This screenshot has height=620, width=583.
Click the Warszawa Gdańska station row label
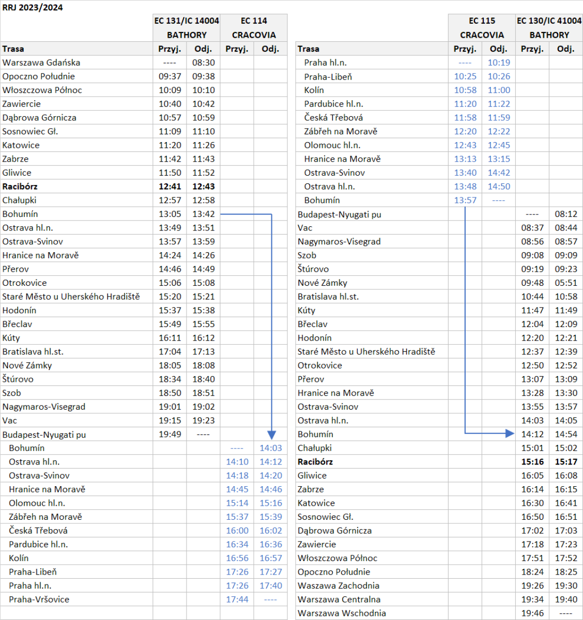tap(41, 63)
